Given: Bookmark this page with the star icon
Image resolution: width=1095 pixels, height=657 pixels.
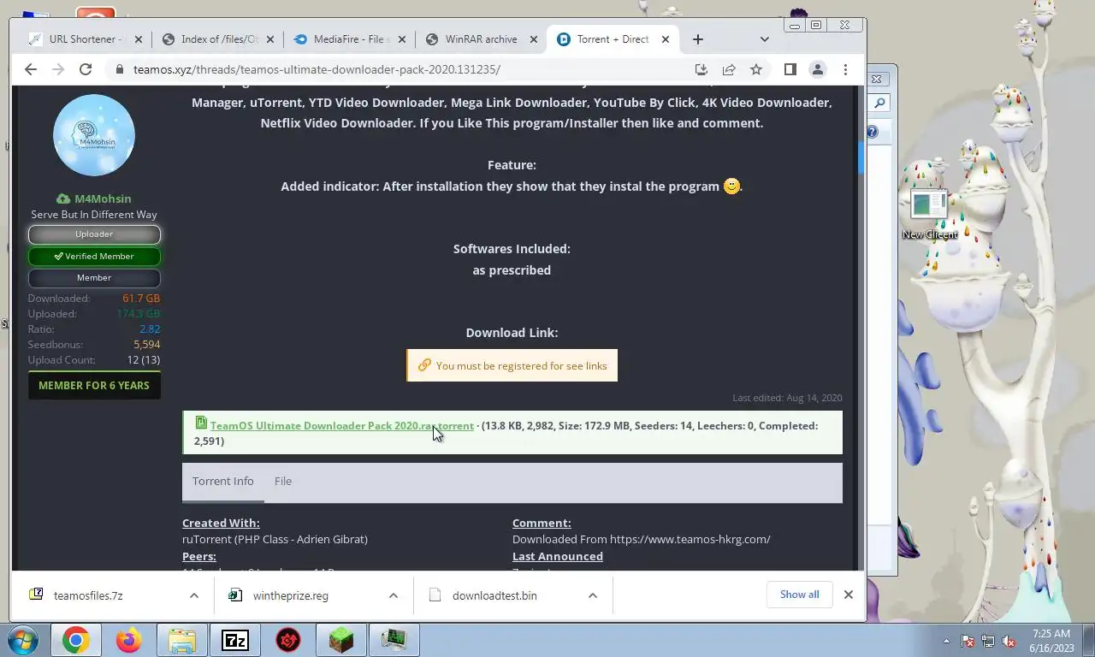Looking at the screenshot, I should click(x=755, y=69).
